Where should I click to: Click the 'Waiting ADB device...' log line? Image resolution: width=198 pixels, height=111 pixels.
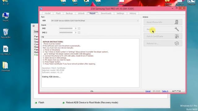pyautogui.click(x=51, y=77)
